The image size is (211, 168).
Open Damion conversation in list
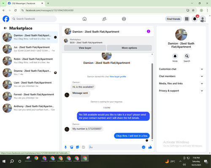[30, 37]
